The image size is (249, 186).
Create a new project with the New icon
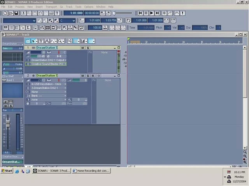tap(5, 13)
